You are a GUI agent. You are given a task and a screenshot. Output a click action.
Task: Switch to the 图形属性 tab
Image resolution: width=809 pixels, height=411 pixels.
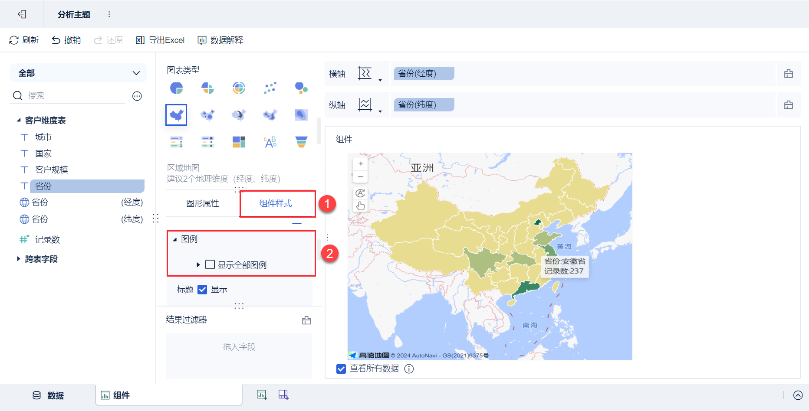[203, 203]
